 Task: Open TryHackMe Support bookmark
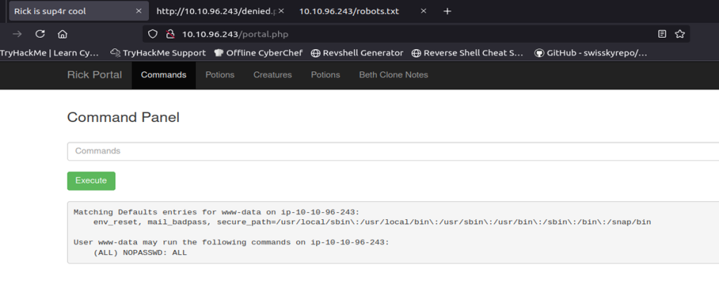[x=159, y=53]
